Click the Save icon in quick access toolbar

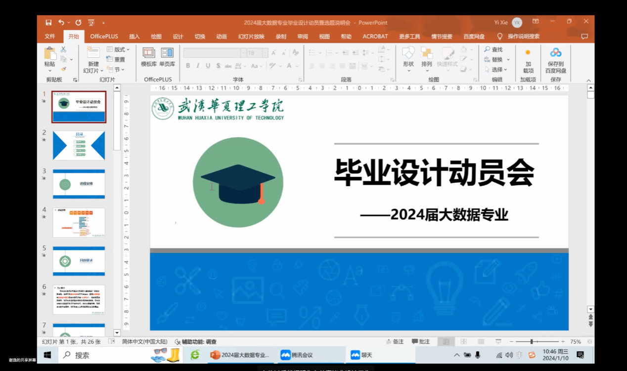[48, 22]
